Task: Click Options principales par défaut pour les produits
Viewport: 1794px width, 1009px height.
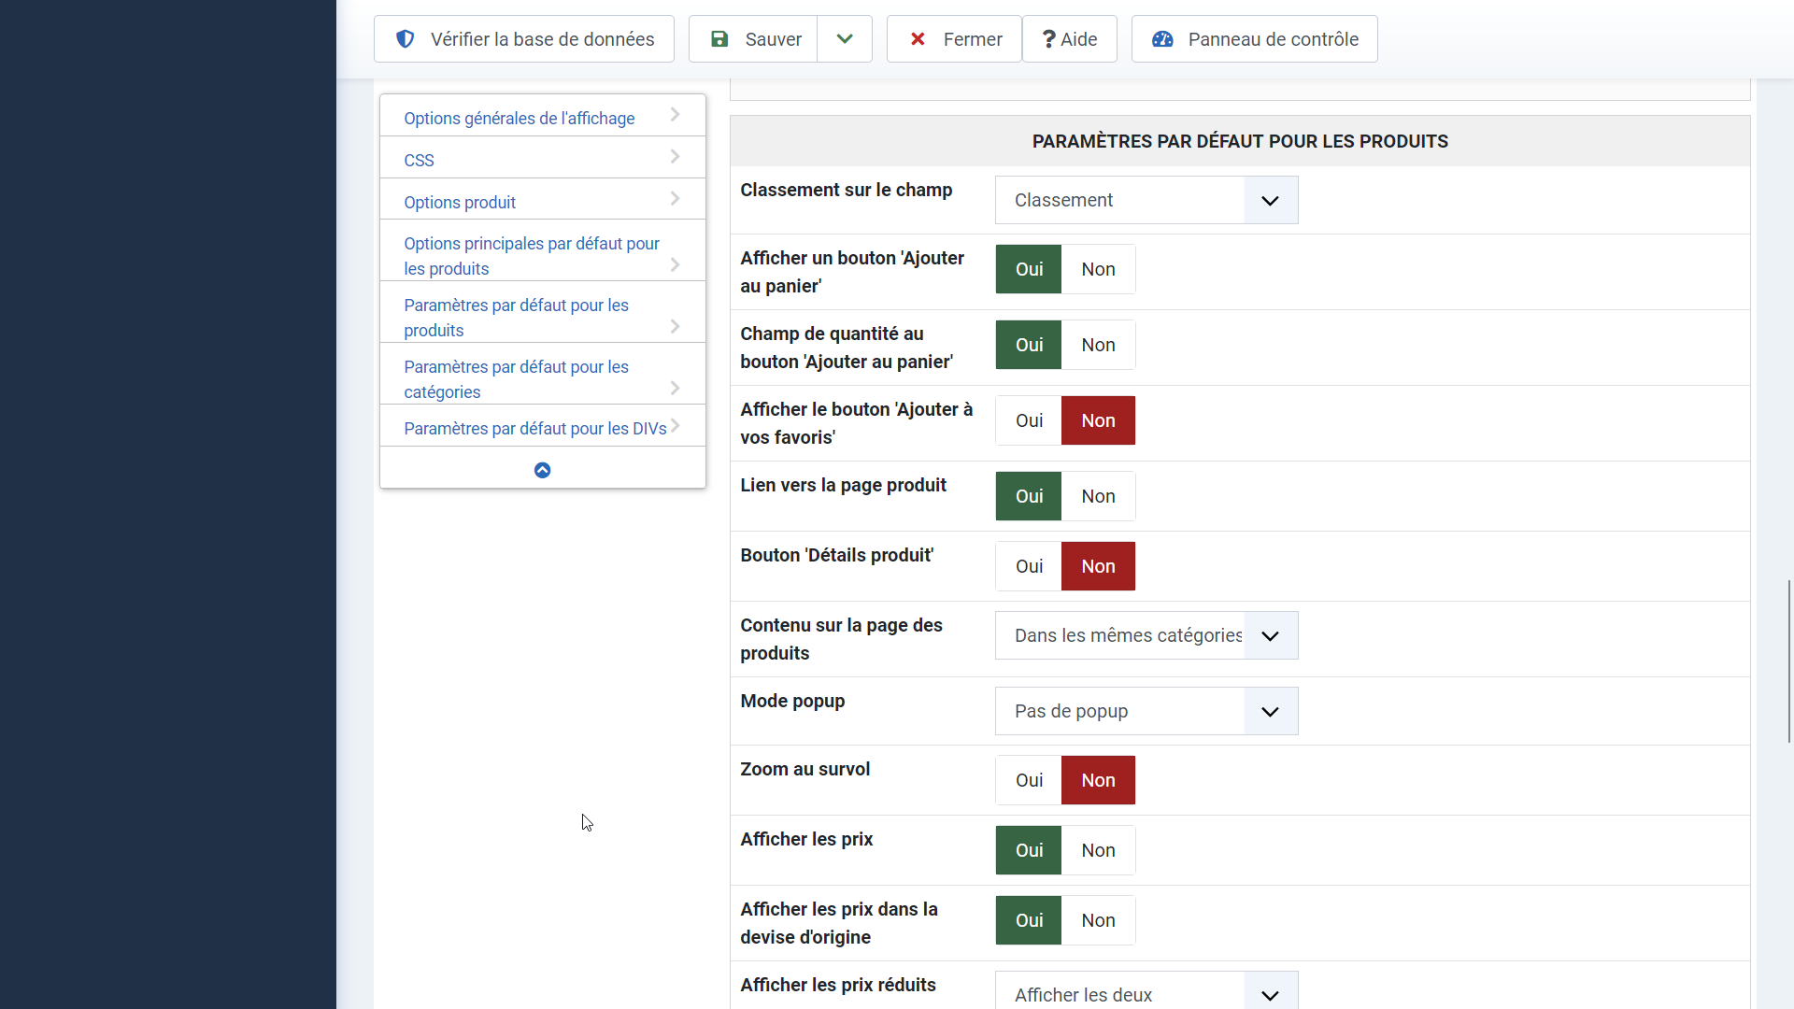Action: point(531,256)
